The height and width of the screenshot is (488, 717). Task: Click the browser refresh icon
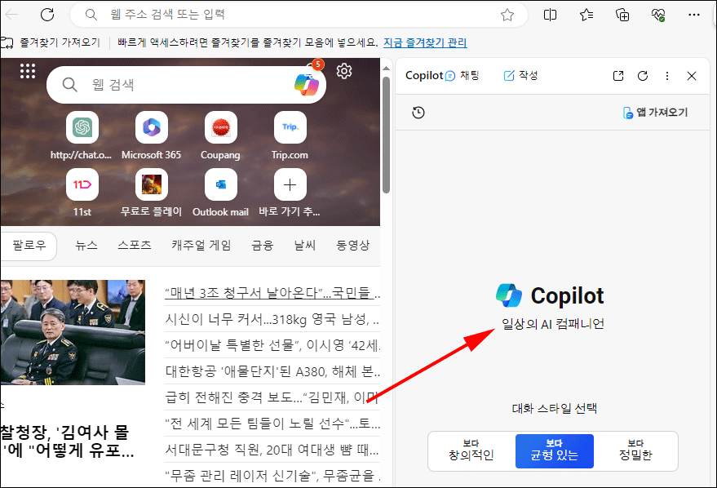(x=47, y=15)
